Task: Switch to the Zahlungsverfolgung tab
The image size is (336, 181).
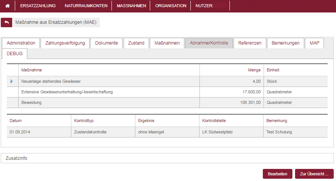Action: point(65,43)
